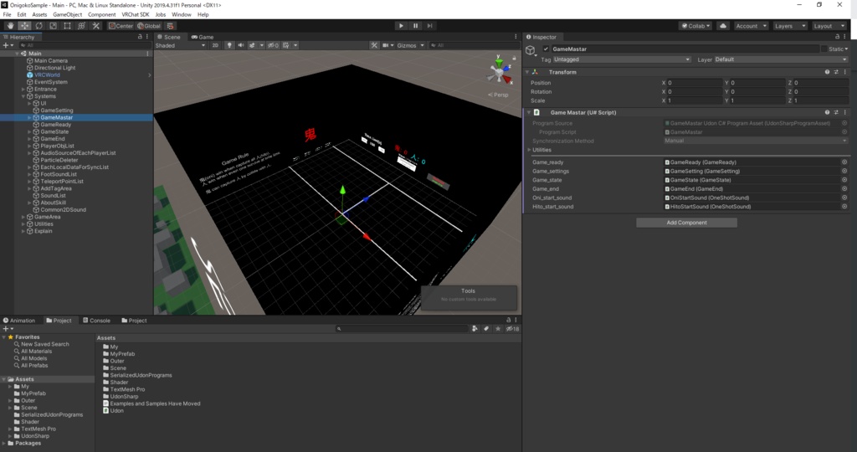
Task: Open the Layout dropdown
Action: (x=828, y=26)
